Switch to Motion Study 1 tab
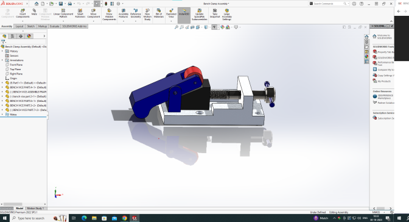The width and height of the screenshot is (409, 222). [x=36, y=209]
